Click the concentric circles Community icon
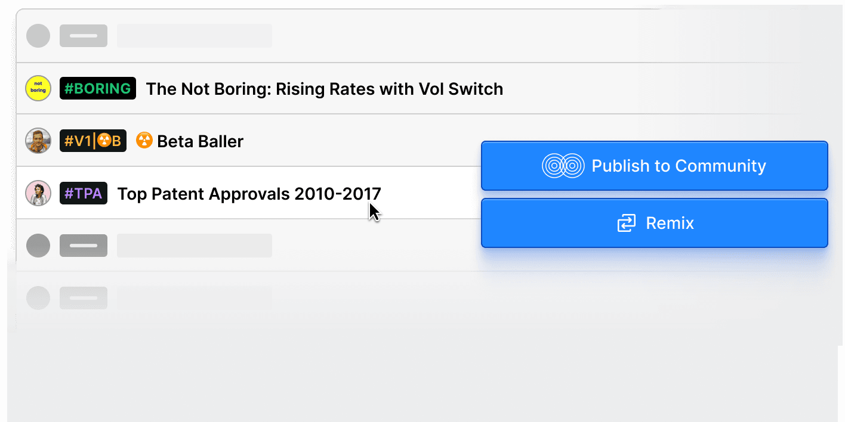Screen dimensions: 845x422 562,166
